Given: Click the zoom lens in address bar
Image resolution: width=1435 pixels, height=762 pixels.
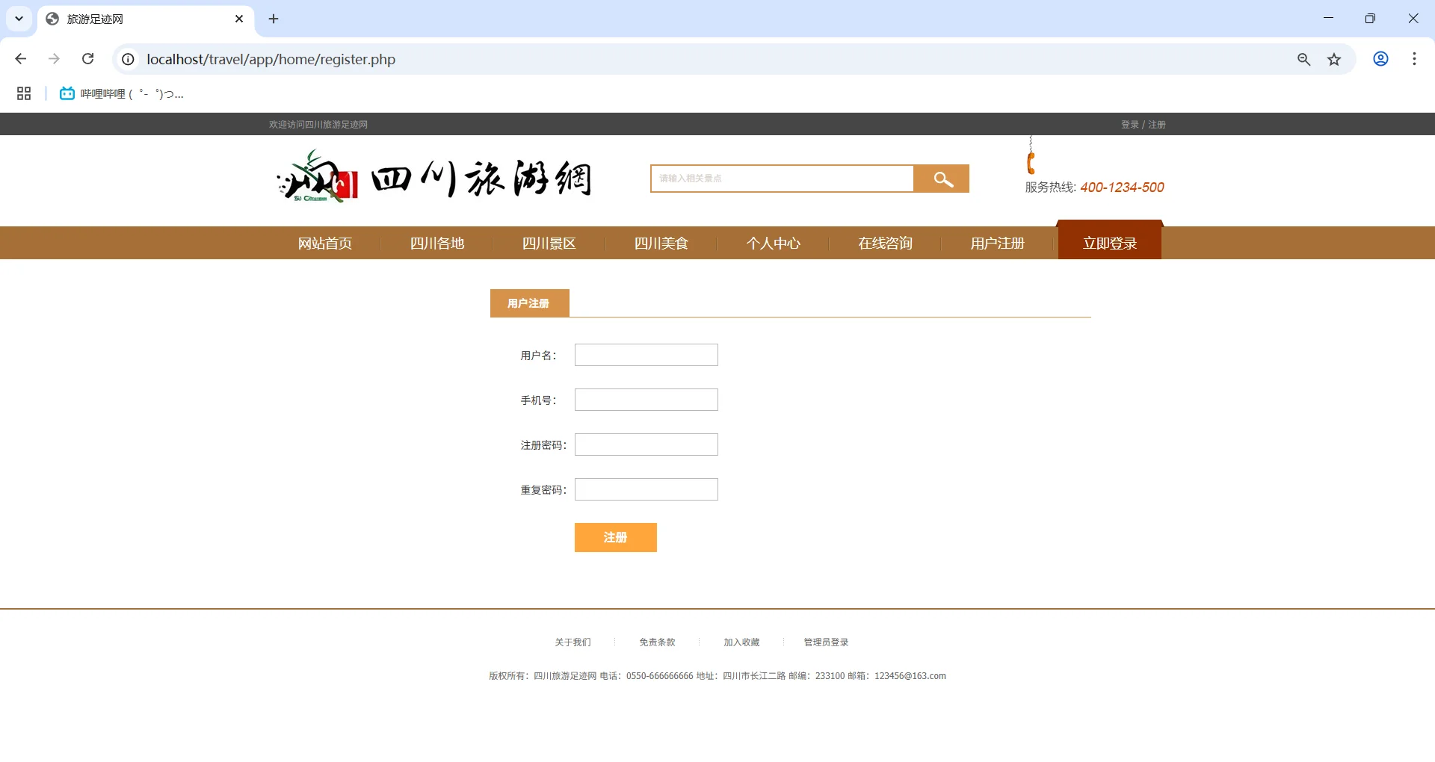Looking at the screenshot, I should click(x=1304, y=59).
